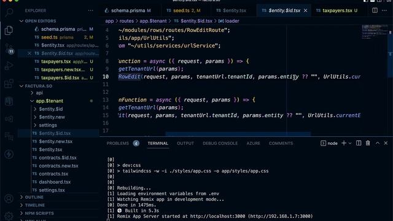Click the code minimap preview
The image size is (393, 221).
[x=375, y=32]
